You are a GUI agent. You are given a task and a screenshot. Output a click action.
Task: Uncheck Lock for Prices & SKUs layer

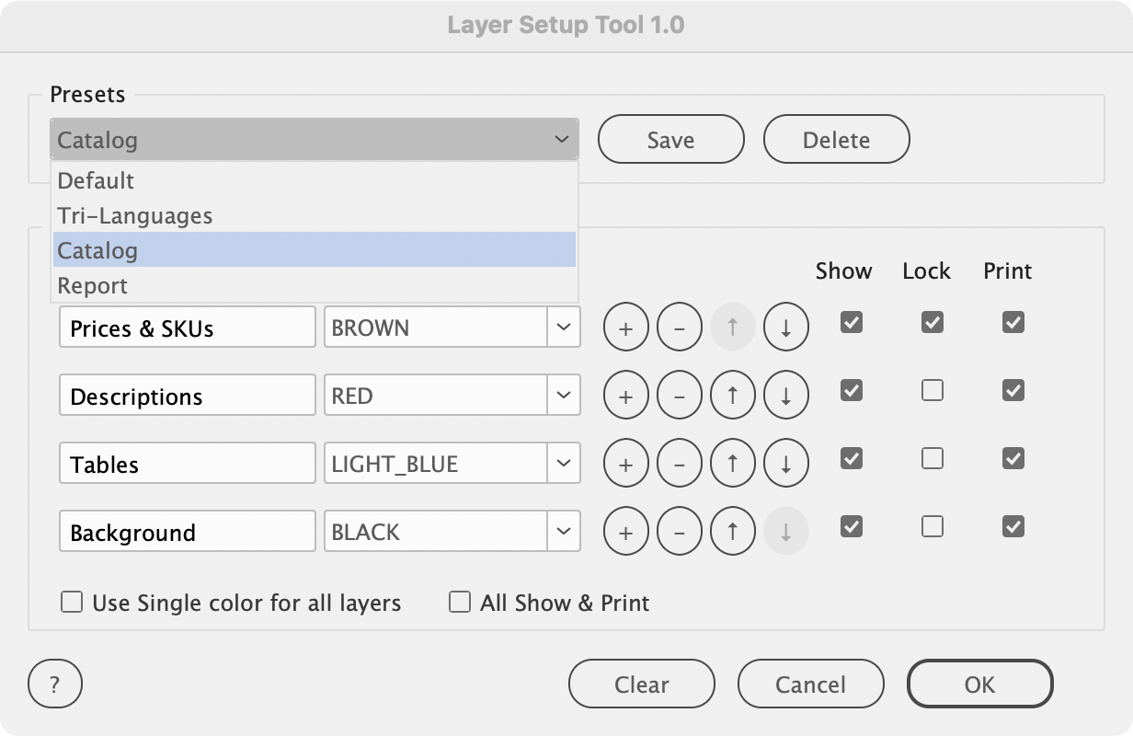[933, 323]
